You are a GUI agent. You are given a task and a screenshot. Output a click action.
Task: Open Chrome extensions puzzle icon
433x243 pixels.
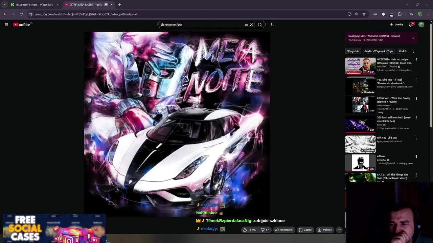coord(400,14)
